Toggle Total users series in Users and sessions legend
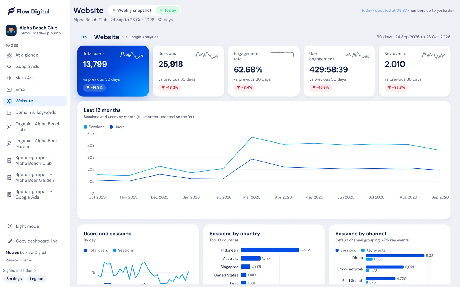460x287 pixels. [96, 250]
